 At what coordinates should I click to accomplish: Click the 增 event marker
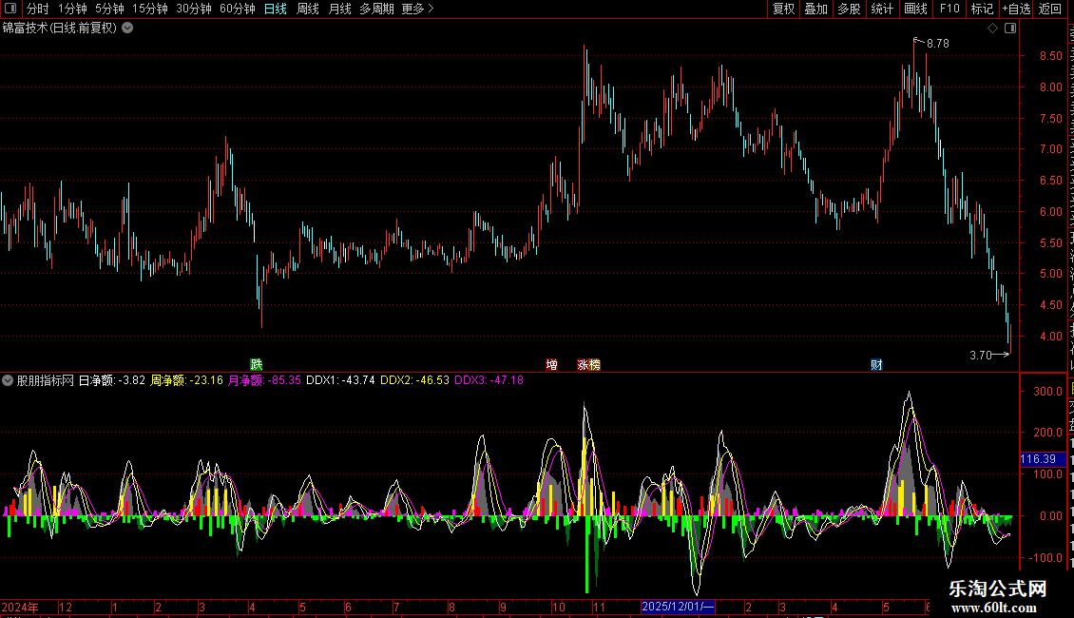tap(551, 364)
